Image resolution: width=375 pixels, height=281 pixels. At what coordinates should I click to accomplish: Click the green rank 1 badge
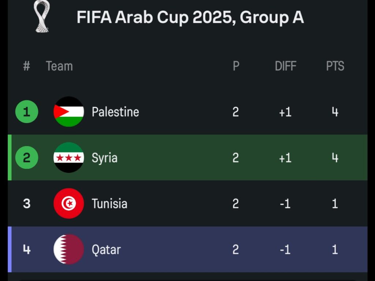pyautogui.click(x=27, y=112)
